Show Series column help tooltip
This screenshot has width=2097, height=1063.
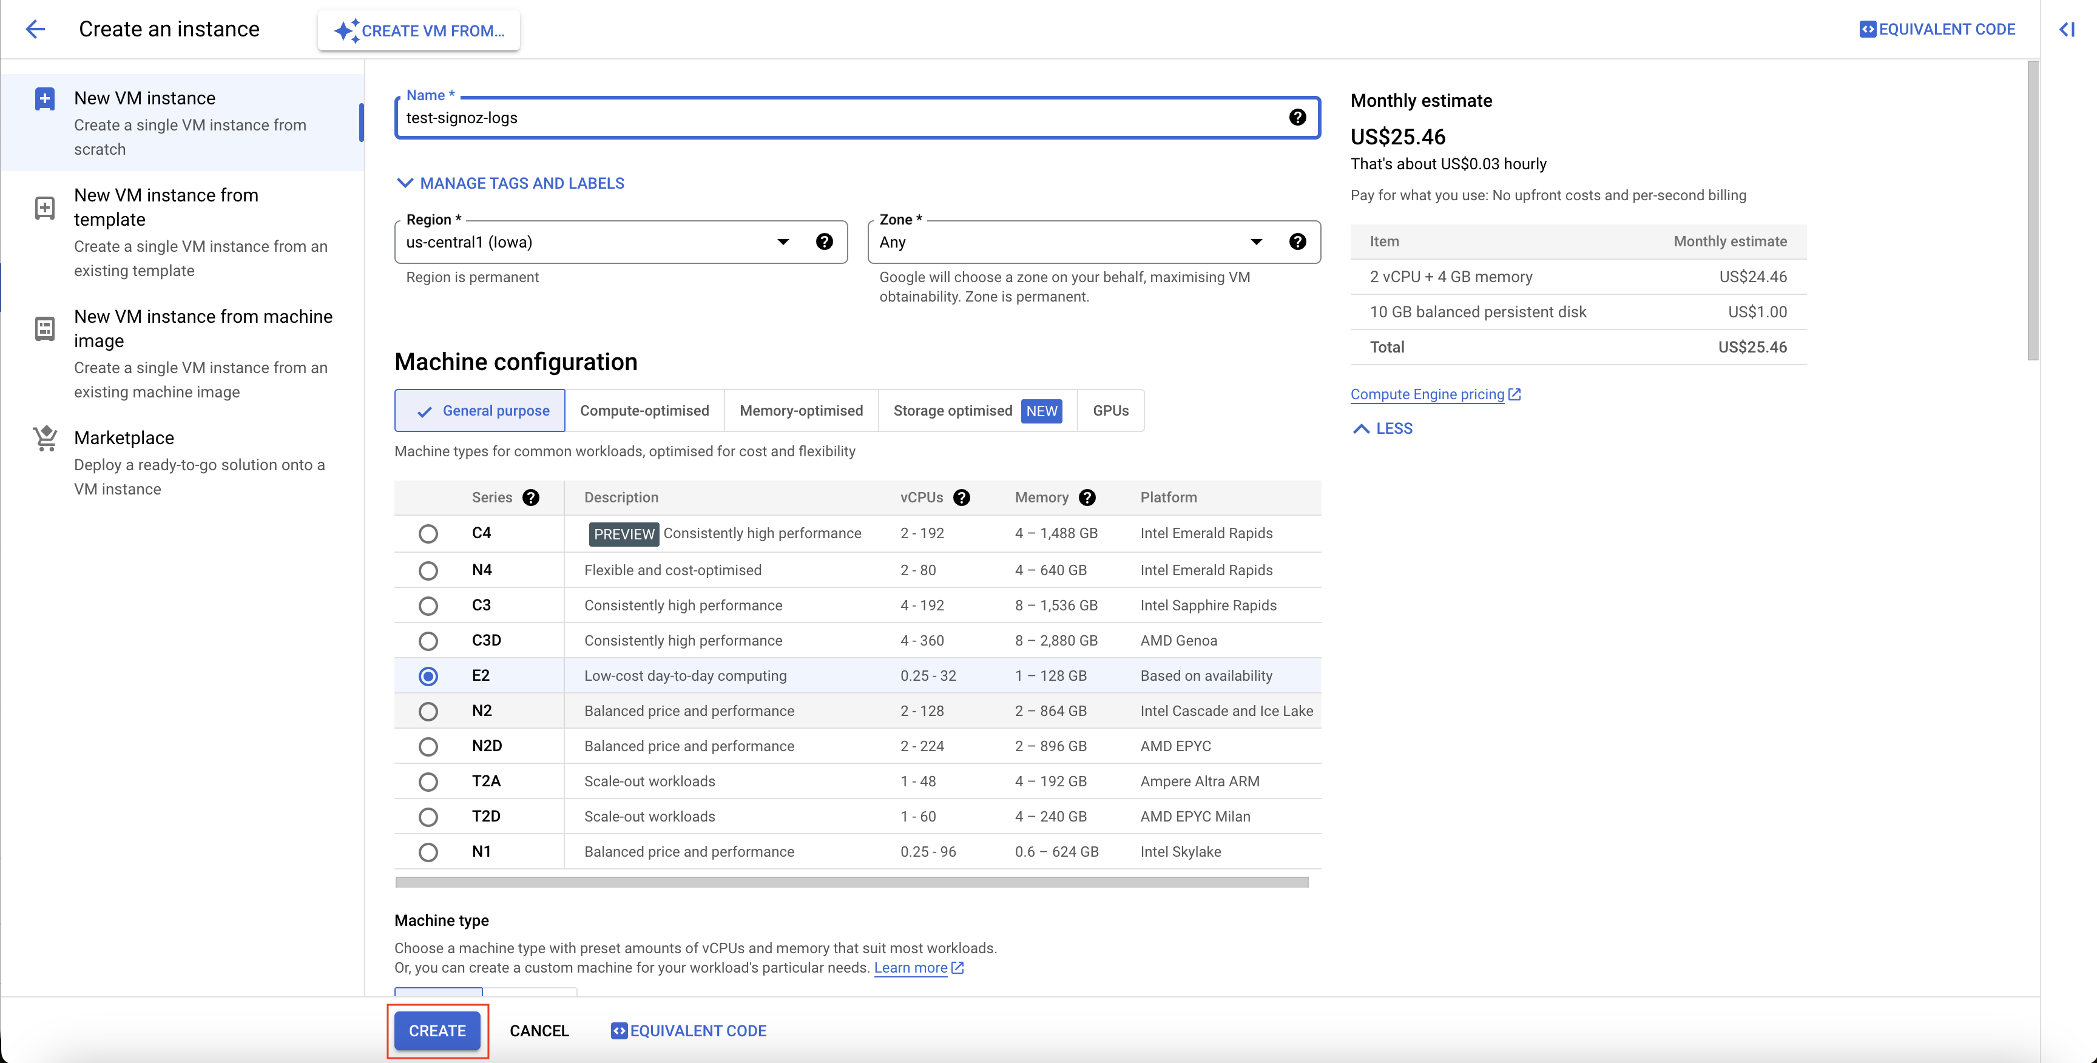click(x=531, y=498)
